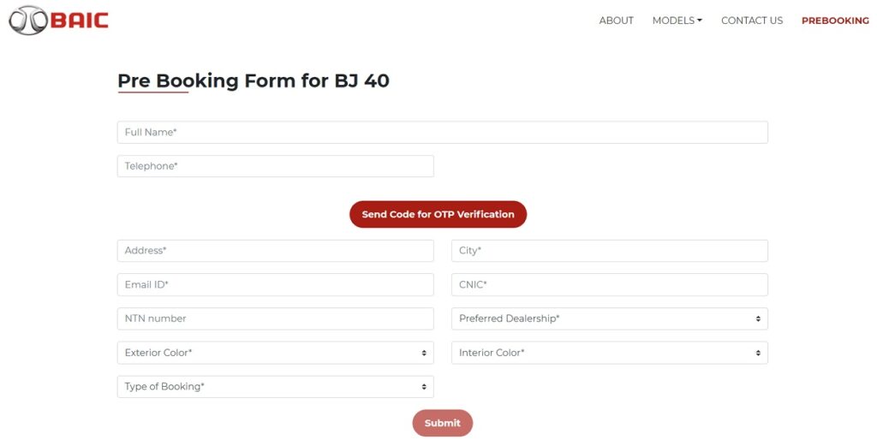Open the PREBOOKING link
The height and width of the screenshot is (440, 877).
pyautogui.click(x=835, y=21)
